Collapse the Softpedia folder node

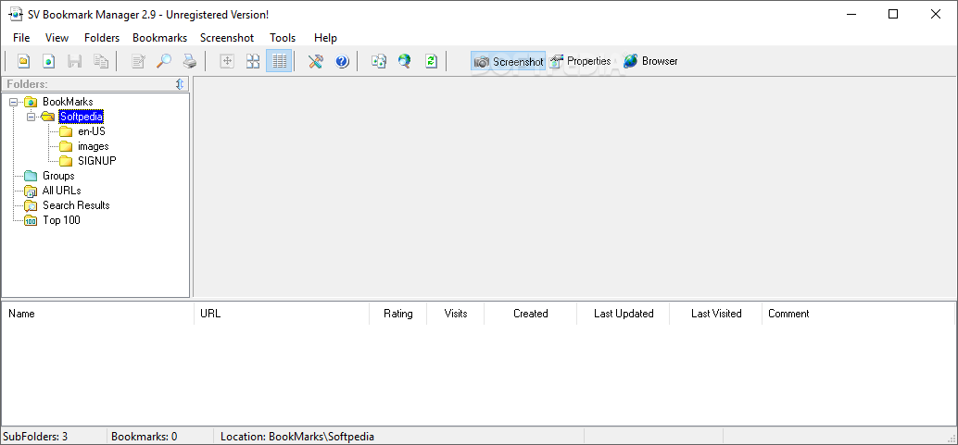31,117
